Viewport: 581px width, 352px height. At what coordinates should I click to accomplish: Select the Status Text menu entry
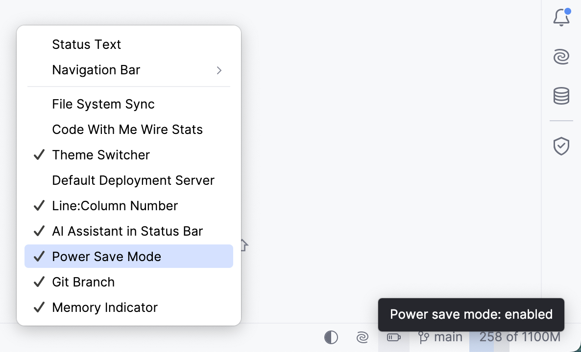point(86,44)
